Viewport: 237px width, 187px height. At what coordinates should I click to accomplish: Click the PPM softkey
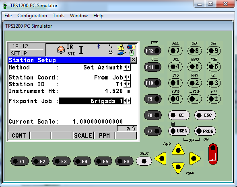[x=104, y=136]
